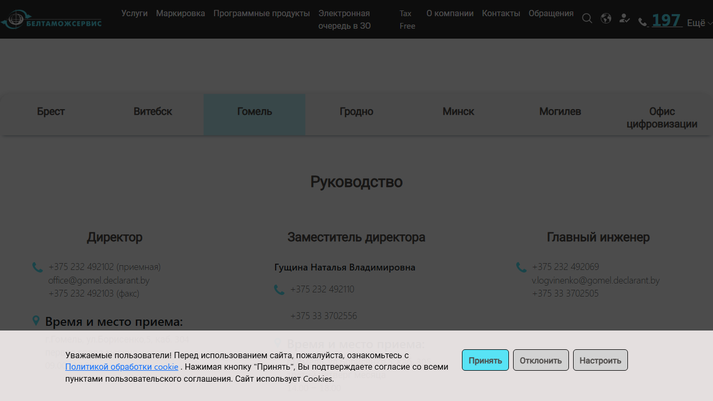The image size is (713, 401).
Task: Click engineer phone +375 232 492069
Action: pyautogui.click(x=565, y=267)
